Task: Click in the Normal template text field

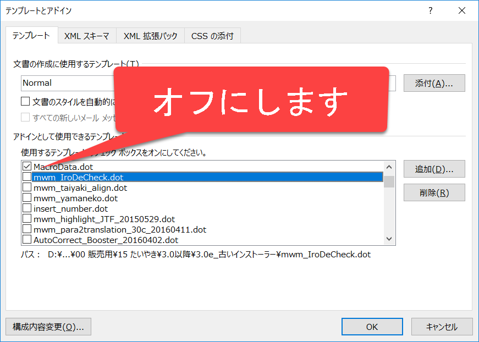Action: click(66, 83)
